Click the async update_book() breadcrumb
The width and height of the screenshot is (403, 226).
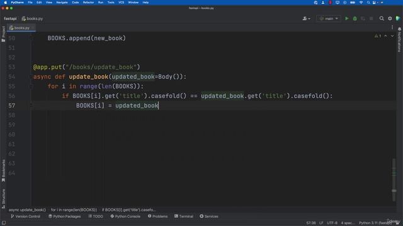pos(27,210)
